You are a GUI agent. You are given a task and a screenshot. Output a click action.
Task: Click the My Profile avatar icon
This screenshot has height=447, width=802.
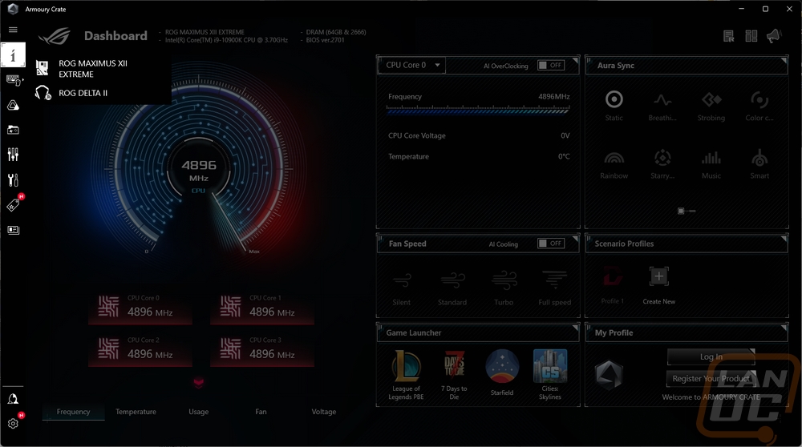[x=609, y=374]
